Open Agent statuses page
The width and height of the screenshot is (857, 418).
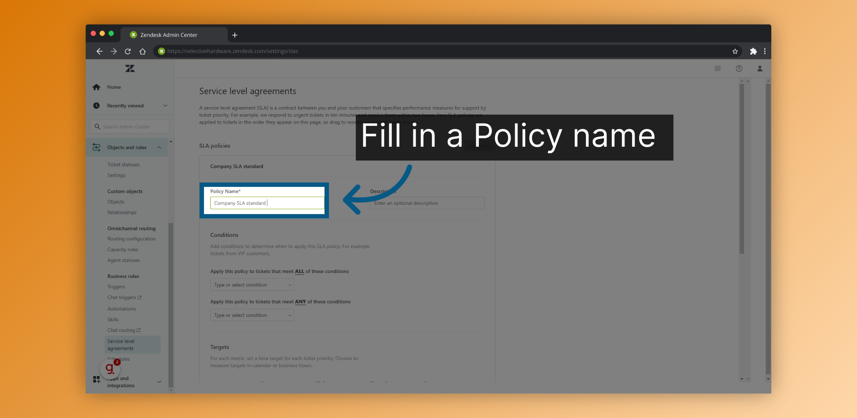[x=124, y=260]
